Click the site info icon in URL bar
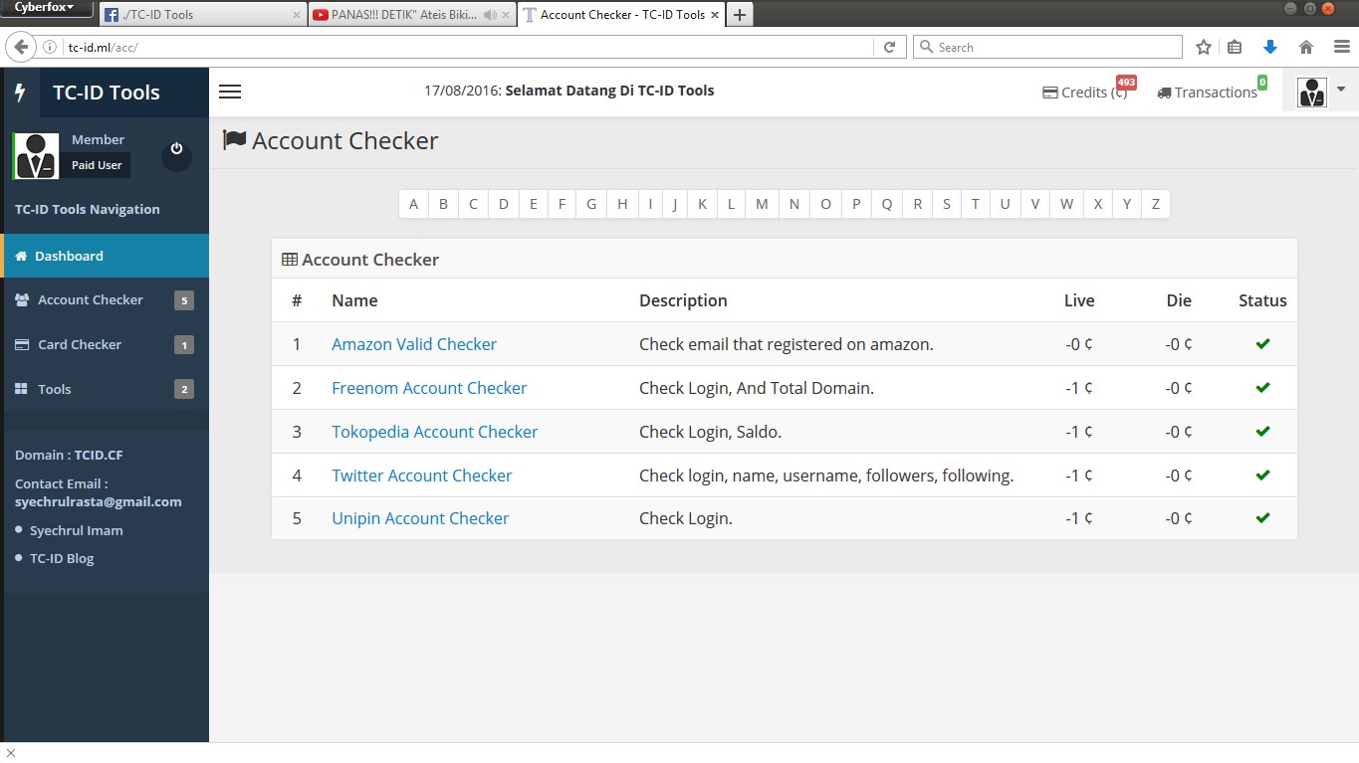The width and height of the screenshot is (1359, 763). click(x=50, y=47)
